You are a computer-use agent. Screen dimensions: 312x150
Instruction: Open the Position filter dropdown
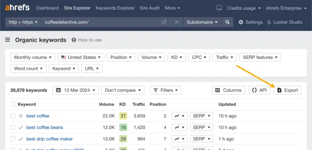(121, 57)
